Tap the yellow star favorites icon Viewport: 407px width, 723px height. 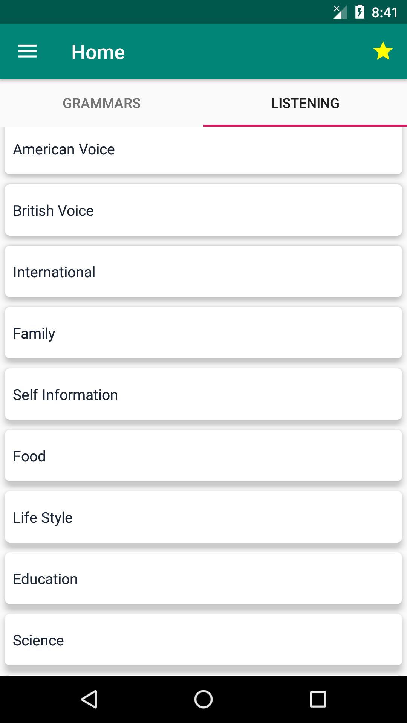[383, 51]
